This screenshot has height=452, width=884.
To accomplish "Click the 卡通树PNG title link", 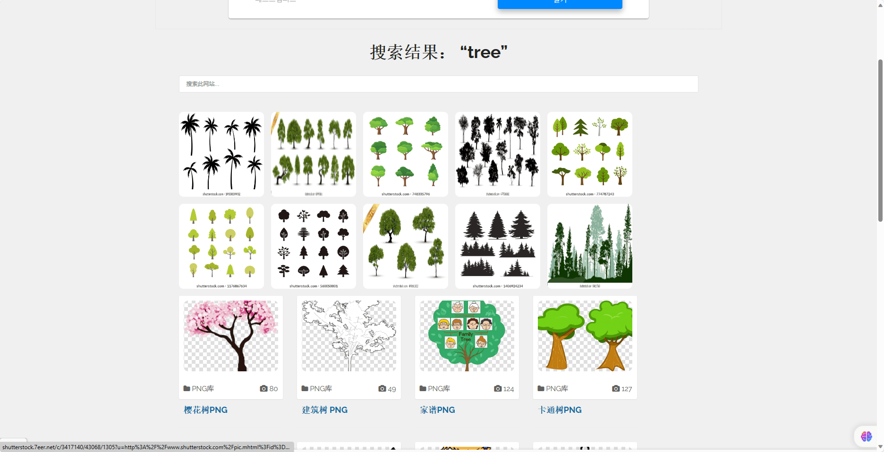I will pyautogui.click(x=560, y=410).
